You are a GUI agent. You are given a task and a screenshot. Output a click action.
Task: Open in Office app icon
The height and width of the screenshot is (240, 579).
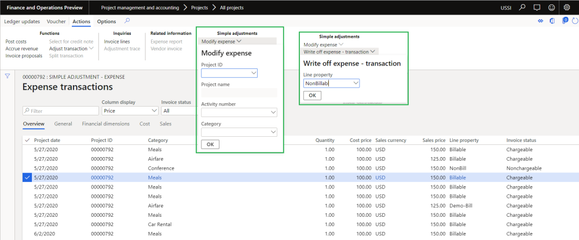[551, 21]
